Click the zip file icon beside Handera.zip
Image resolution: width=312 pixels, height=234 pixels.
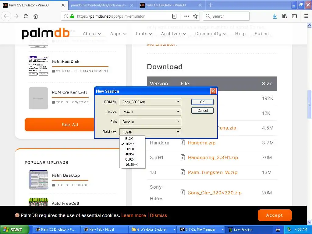(183, 143)
